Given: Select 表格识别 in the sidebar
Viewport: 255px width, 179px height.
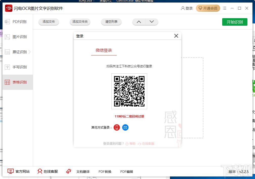Looking at the screenshot, I should [18, 82].
